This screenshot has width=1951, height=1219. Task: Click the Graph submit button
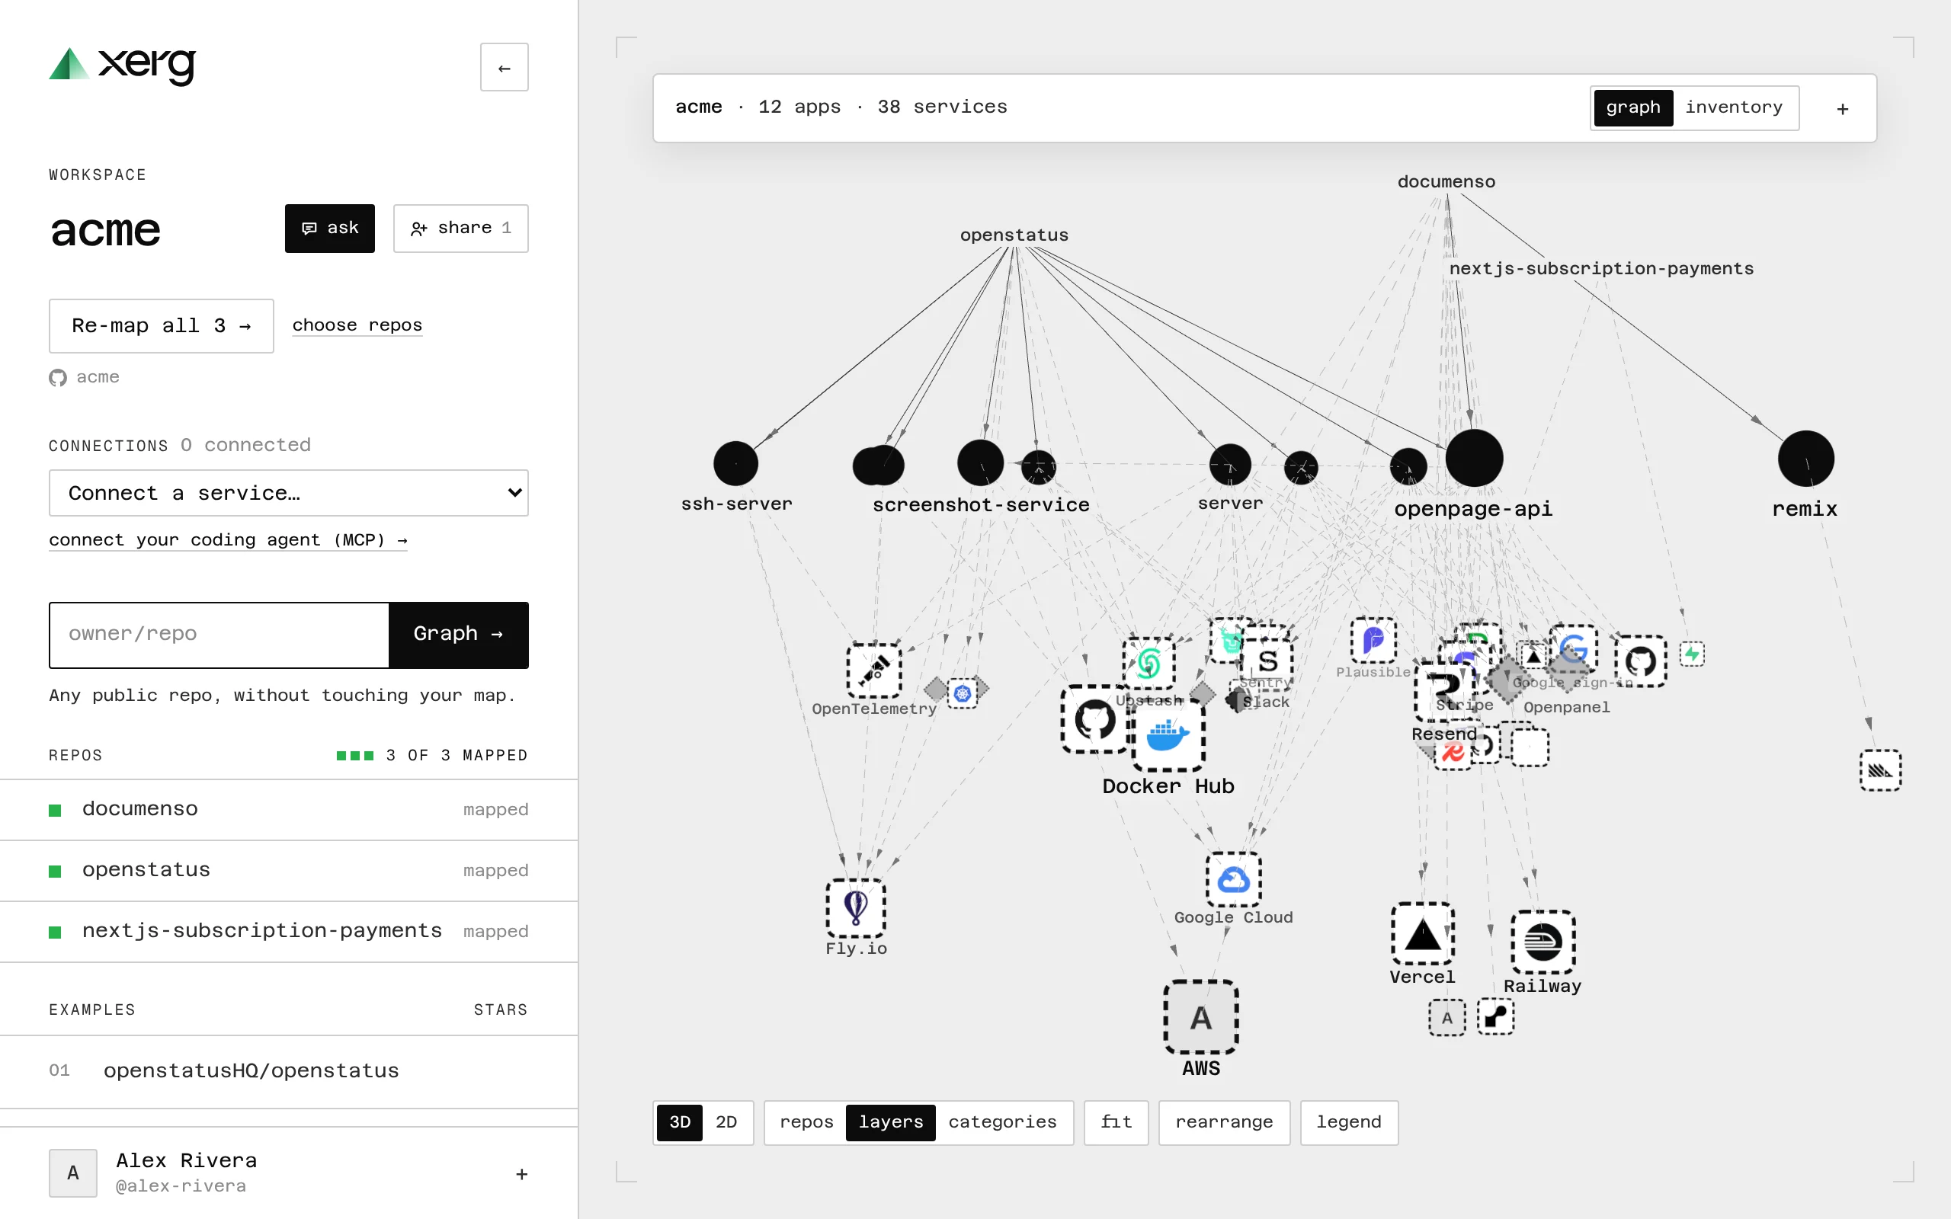(x=459, y=635)
